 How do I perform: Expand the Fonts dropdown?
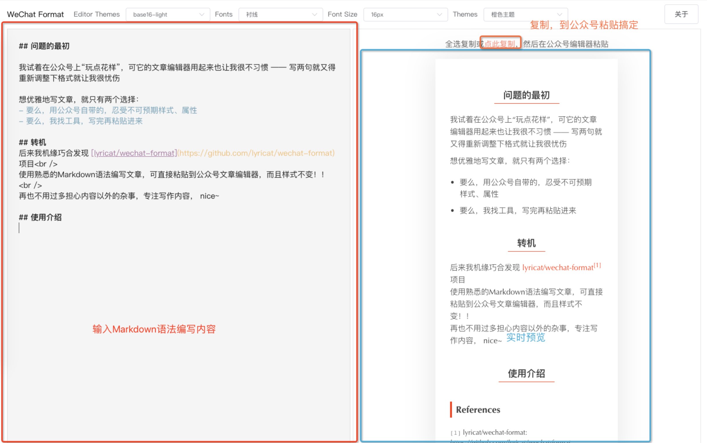[280, 14]
